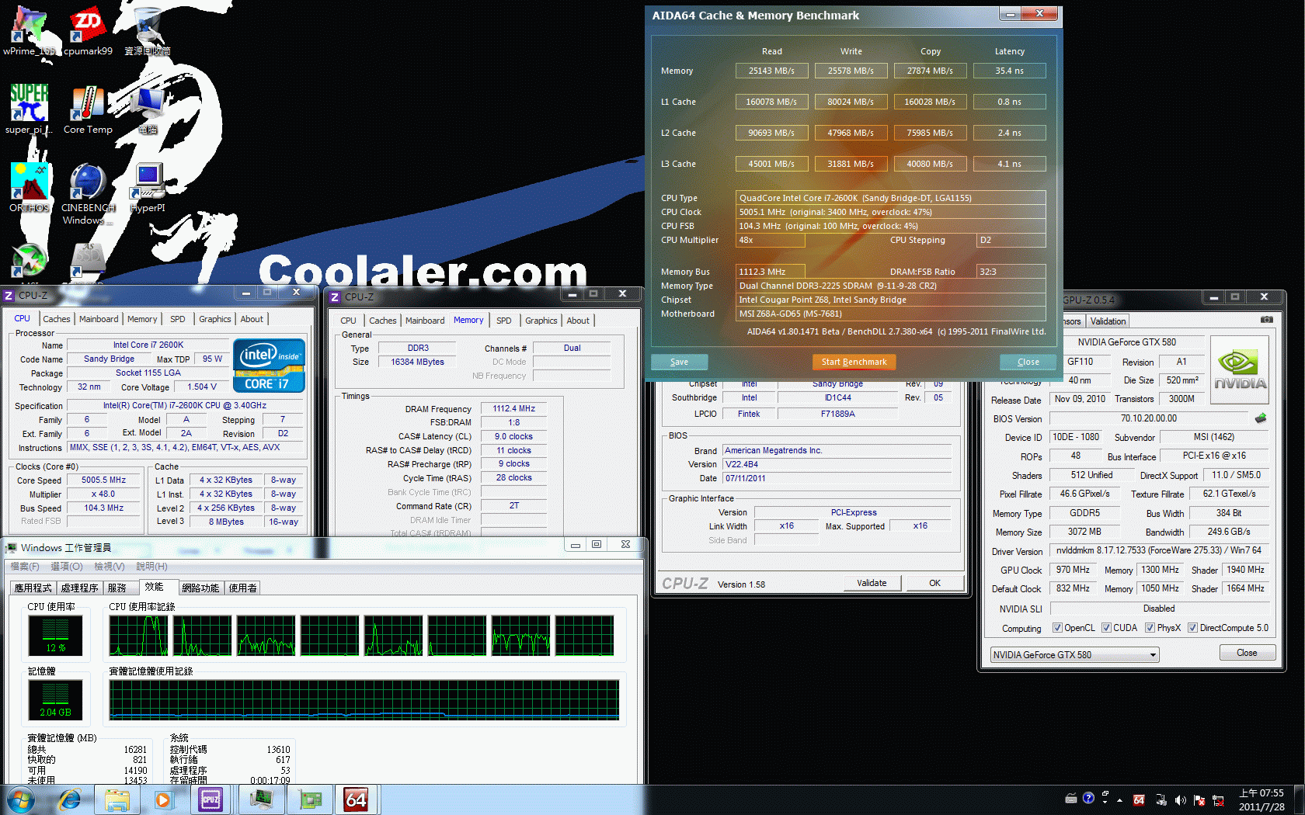This screenshot has height=815, width=1305.
Task: Toggle the DirectCompute 5.0 checkbox
Action: 1192,628
